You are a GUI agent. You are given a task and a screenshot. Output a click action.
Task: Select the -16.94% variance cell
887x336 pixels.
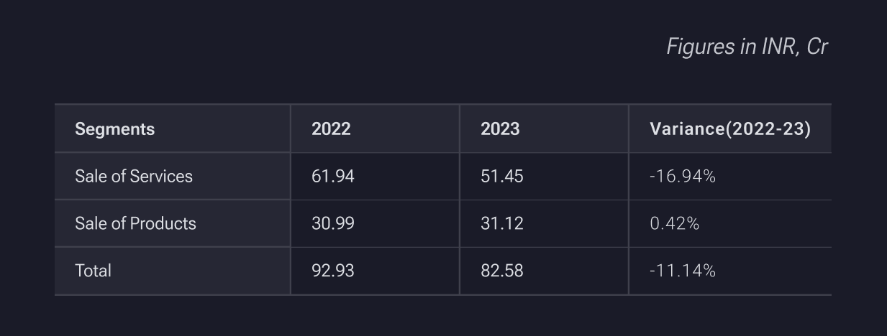(x=683, y=177)
